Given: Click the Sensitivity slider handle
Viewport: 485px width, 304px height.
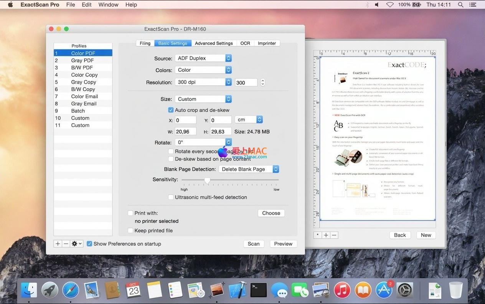Looking at the screenshot, I should pyautogui.click(x=207, y=180).
